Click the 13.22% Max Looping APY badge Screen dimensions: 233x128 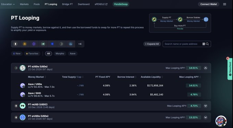pyautogui.click(x=193, y=117)
